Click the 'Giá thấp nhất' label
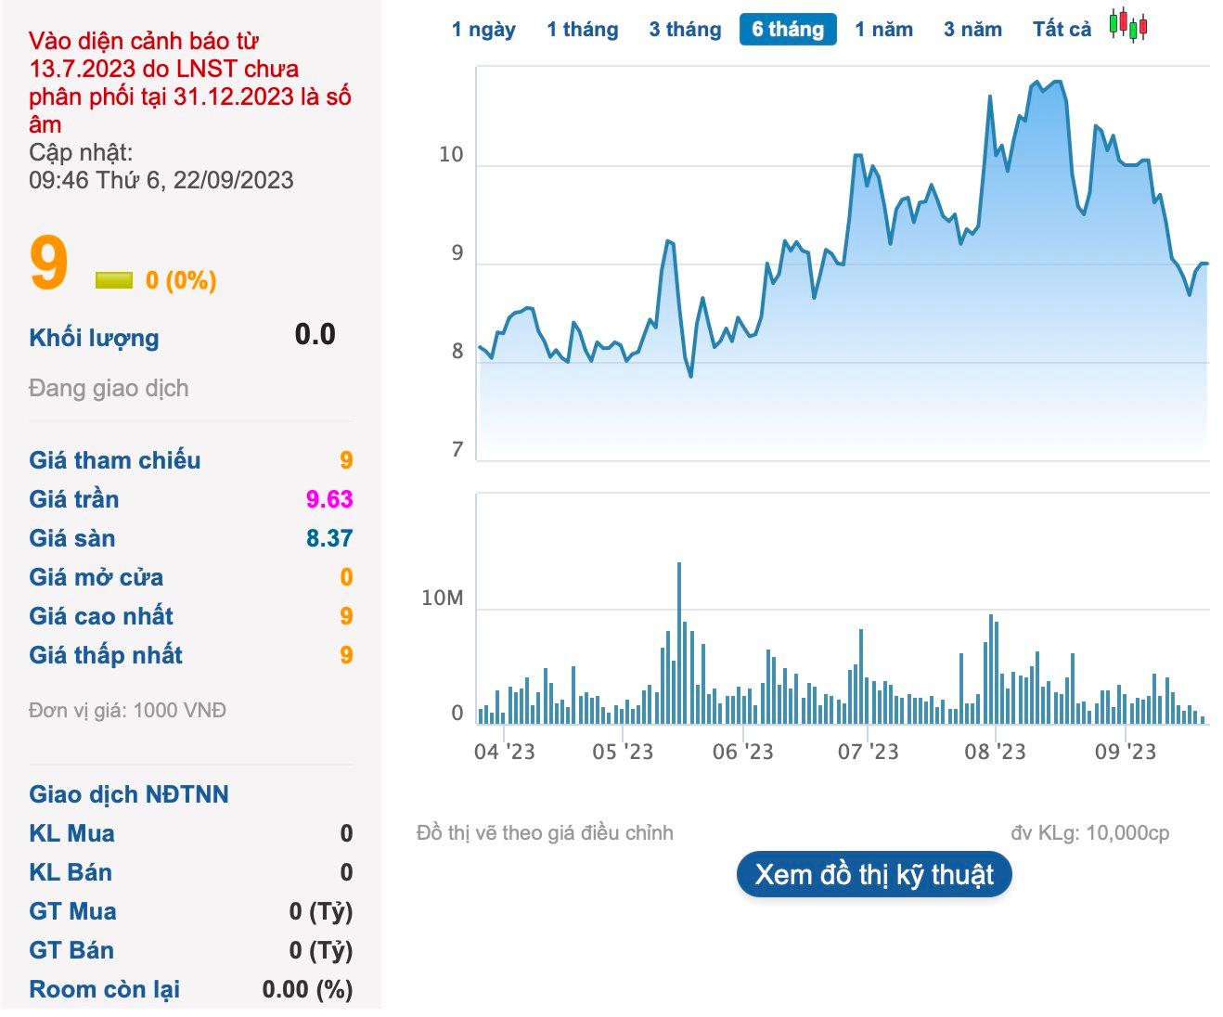Viewport: 1223px width, 1017px height. pyautogui.click(x=105, y=655)
